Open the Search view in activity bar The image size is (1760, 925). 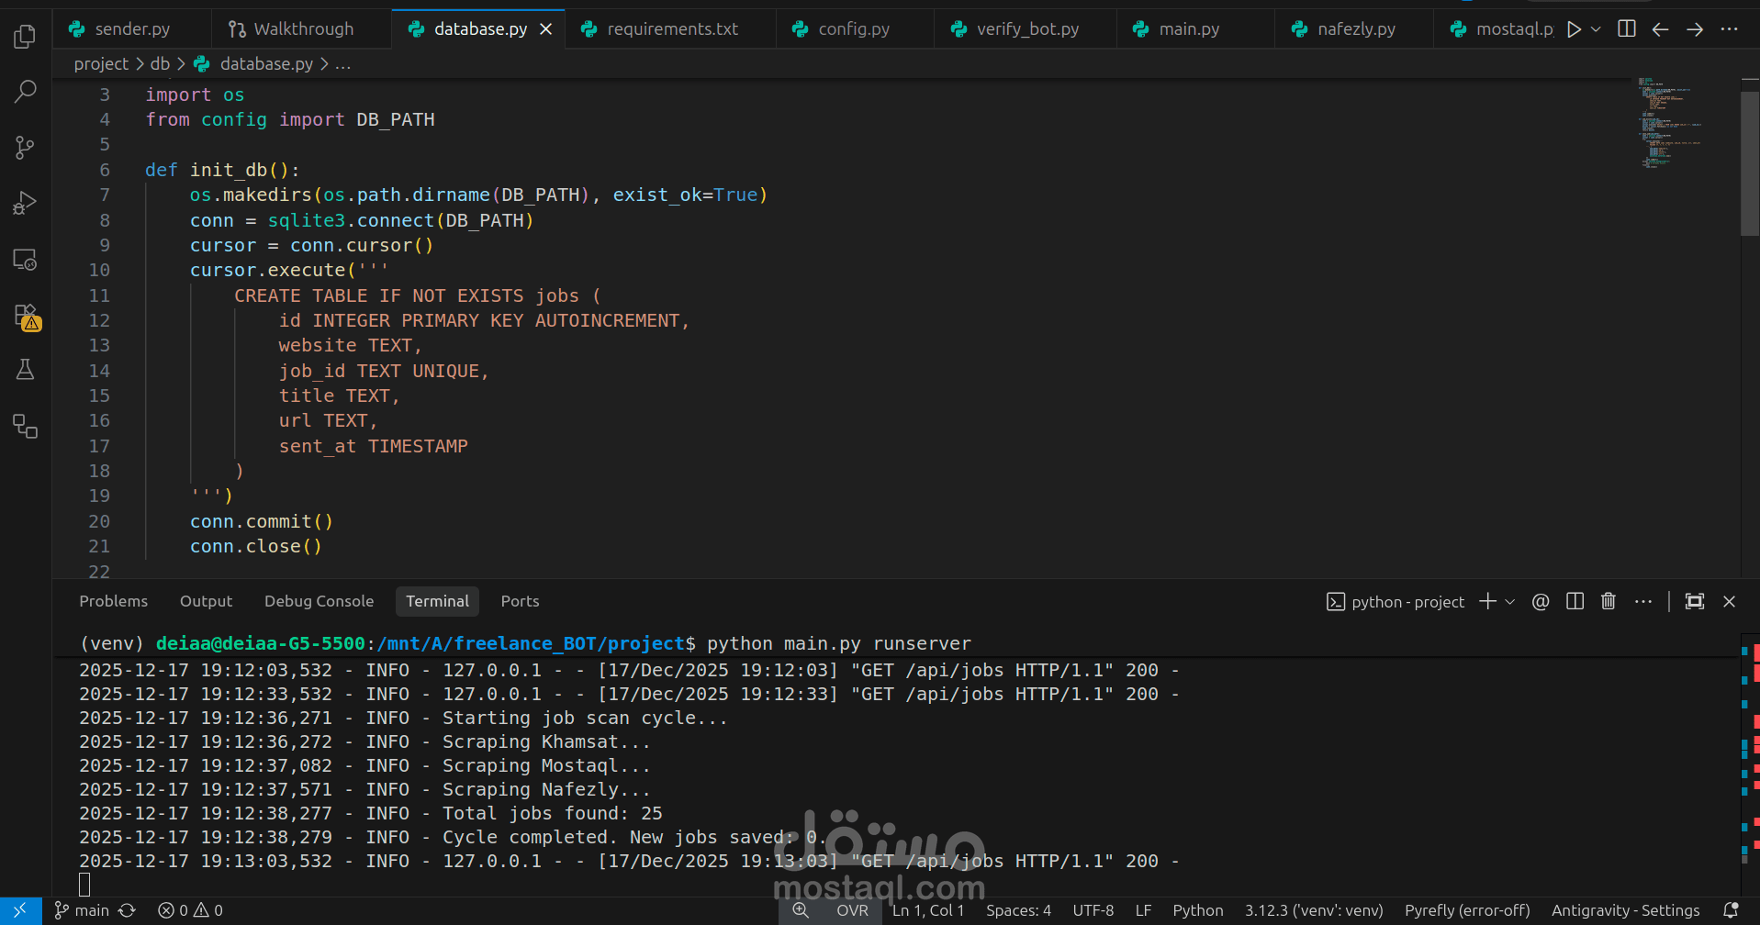pos(26,92)
